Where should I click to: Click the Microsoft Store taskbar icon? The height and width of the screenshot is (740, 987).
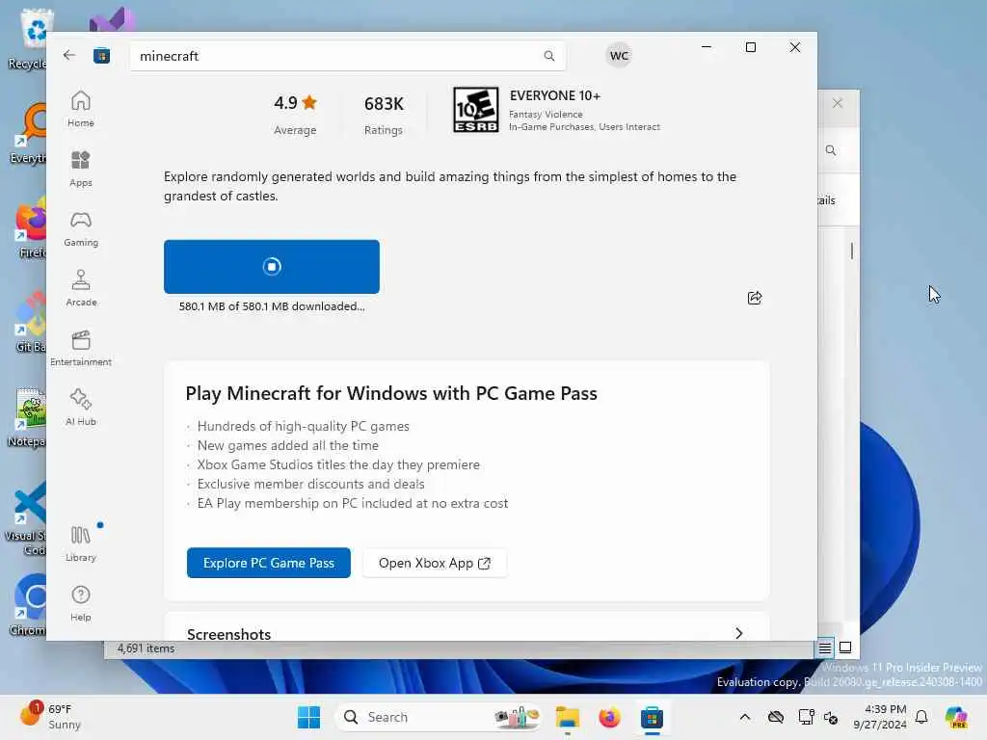[x=653, y=717]
